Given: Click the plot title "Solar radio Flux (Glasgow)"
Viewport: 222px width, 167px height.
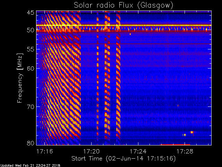Looking at the screenshot, I should point(123,6).
